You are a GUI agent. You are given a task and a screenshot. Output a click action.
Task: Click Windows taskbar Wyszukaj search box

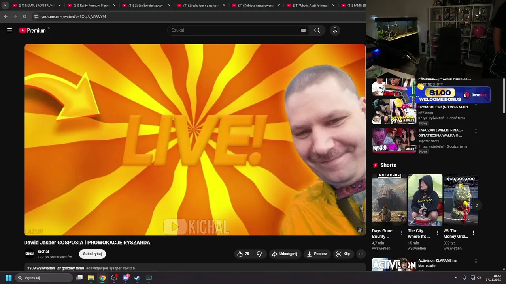click(44, 278)
